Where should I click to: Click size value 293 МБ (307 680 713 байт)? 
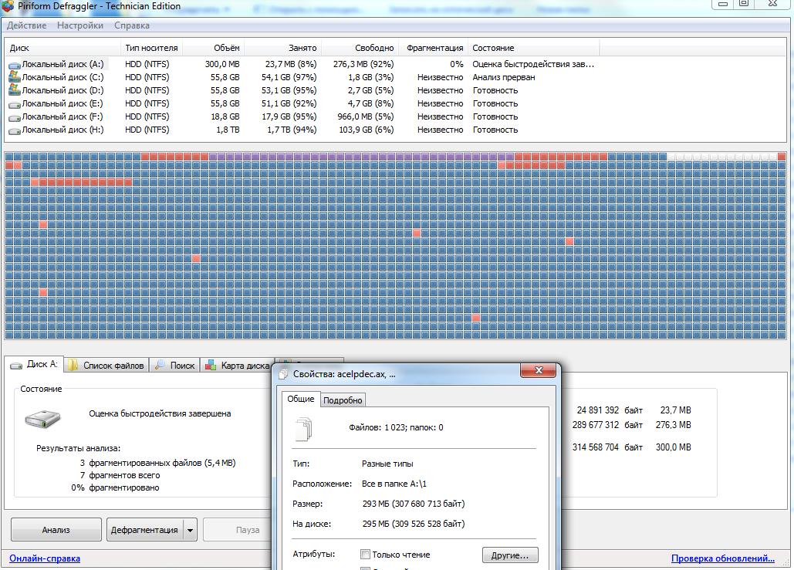tap(414, 504)
